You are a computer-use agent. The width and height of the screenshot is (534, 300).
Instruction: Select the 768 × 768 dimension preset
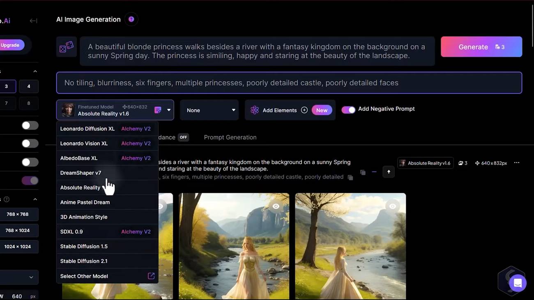(x=18, y=214)
